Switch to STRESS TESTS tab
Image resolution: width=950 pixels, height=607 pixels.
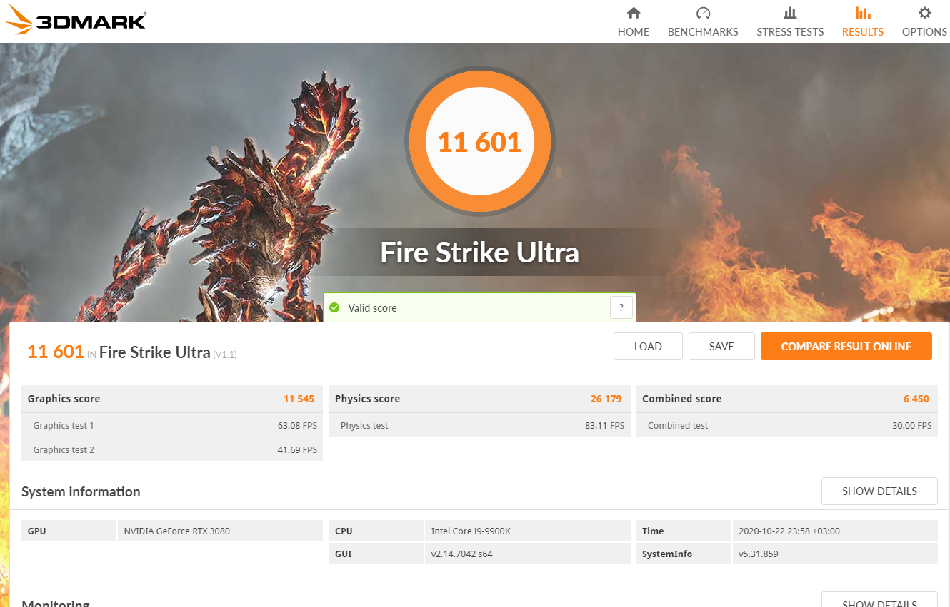click(x=790, y=32)
